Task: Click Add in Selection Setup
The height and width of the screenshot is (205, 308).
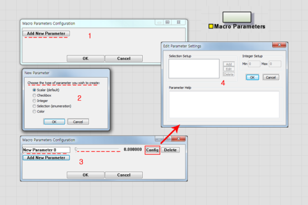Action: click(x=229, y=64)
